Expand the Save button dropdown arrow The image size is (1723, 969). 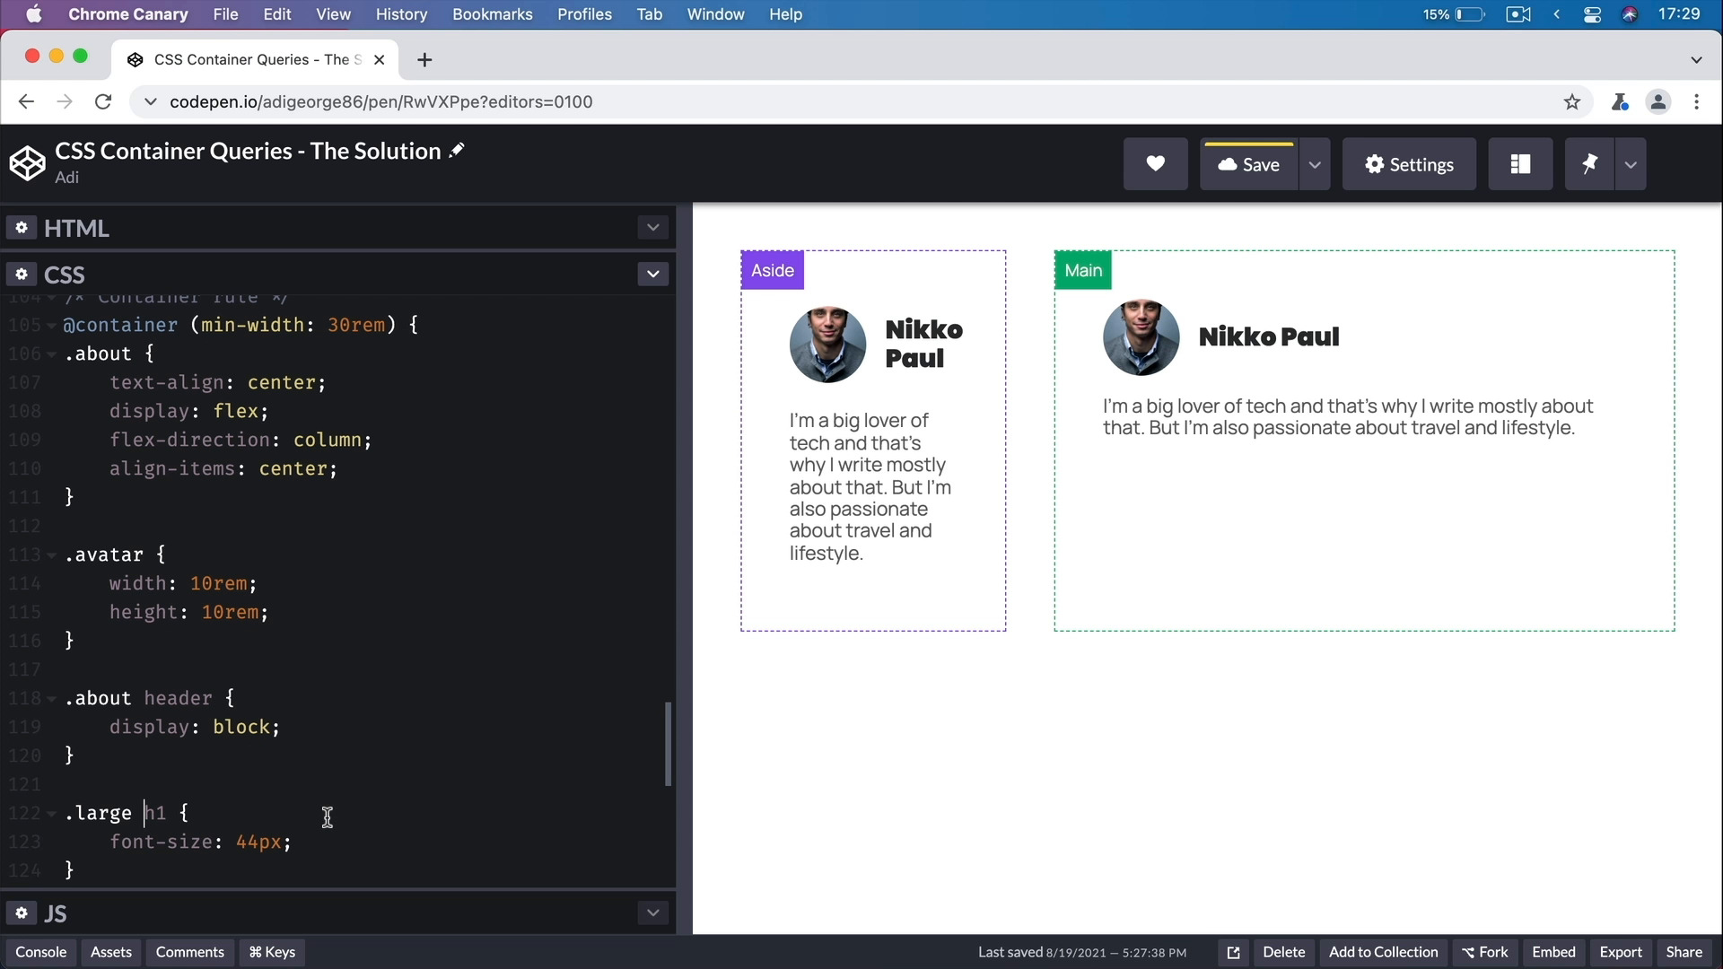point(1315,164)
